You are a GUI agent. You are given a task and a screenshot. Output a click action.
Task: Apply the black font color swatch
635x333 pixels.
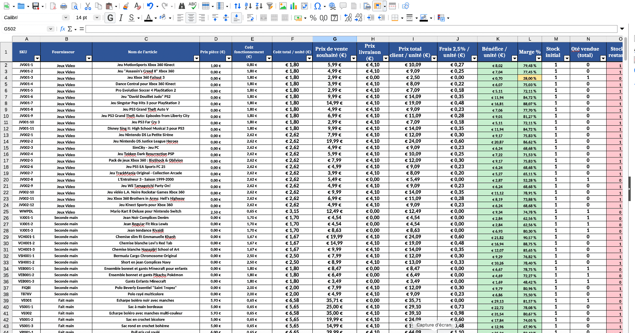pyautogui.click(x=149, y=18)
